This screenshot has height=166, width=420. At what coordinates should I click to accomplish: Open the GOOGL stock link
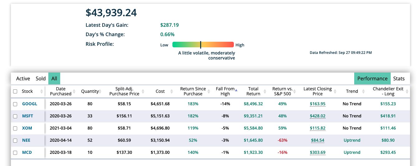30,104
